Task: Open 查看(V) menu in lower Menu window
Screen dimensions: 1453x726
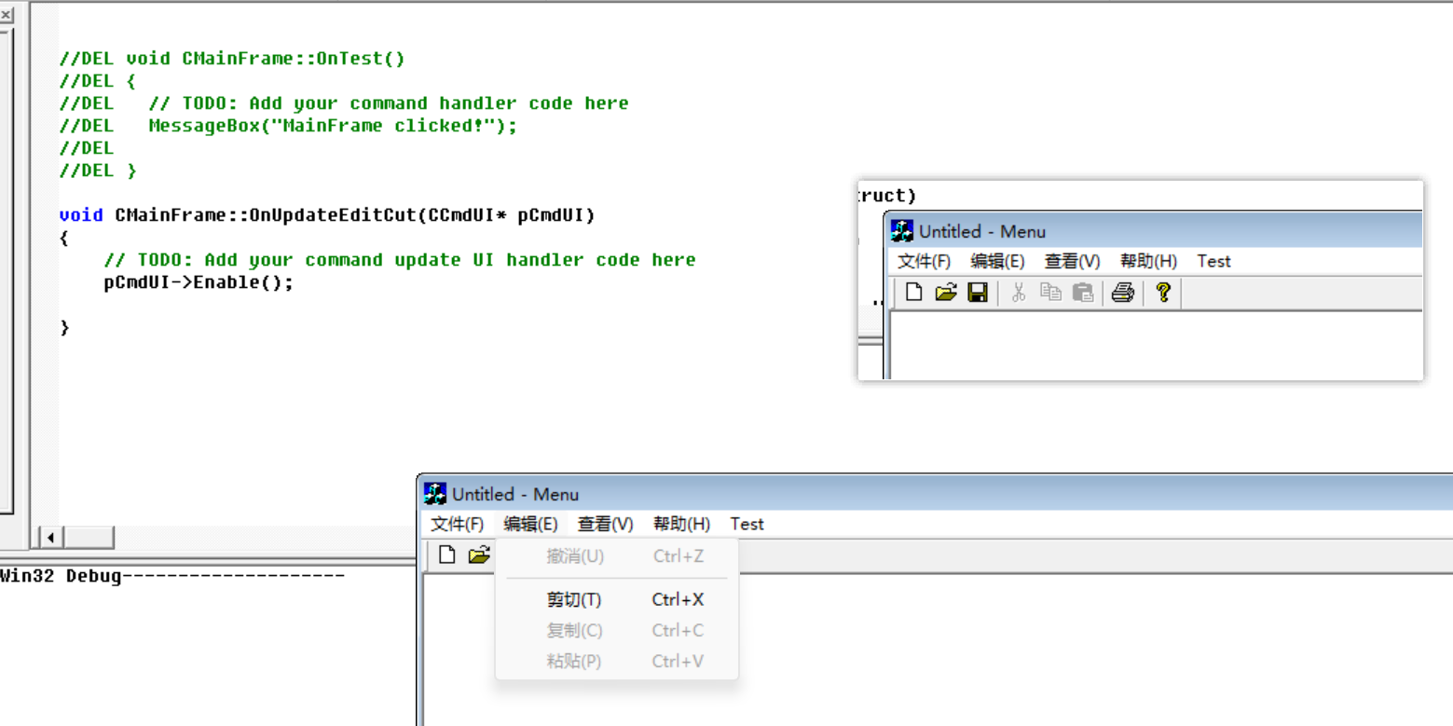Action: coord(605,524)
